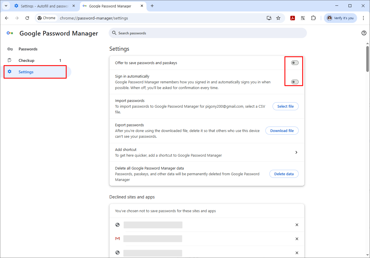Toggle Sign in automatically switch
The image size is (370, 258).
[295, 82]
